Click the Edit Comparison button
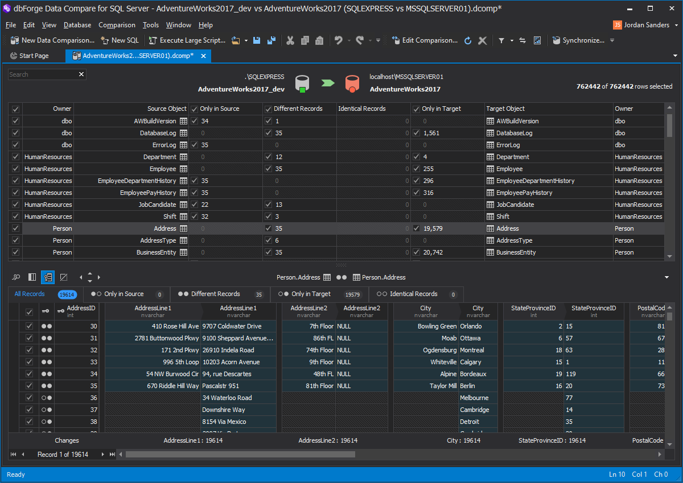The height and width of the screenshot is (483, 683). [425, 40]
